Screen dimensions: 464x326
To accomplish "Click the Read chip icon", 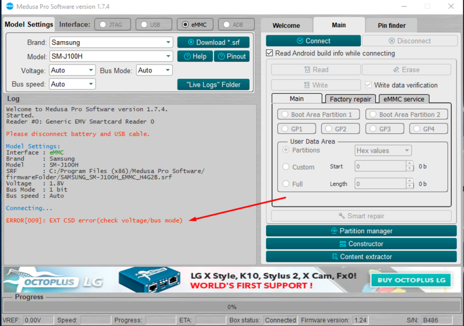I will (x=307, y=69).
